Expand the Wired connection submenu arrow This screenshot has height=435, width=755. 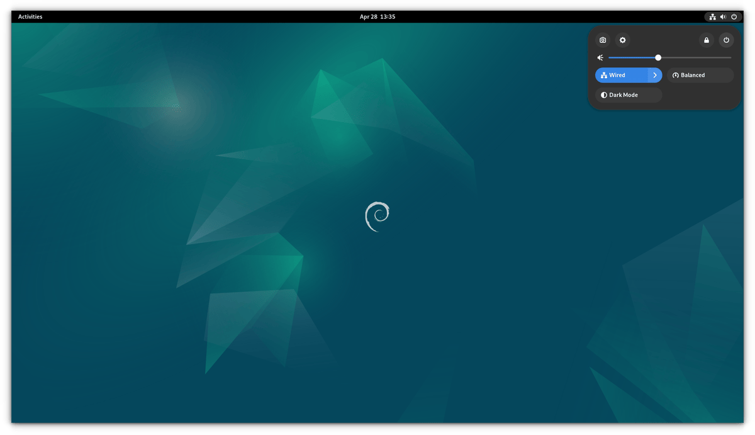coord(655,76)
